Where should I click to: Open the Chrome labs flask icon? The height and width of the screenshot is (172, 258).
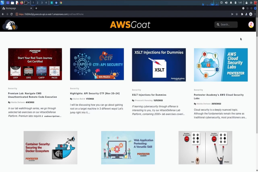(x=246, y=14)
